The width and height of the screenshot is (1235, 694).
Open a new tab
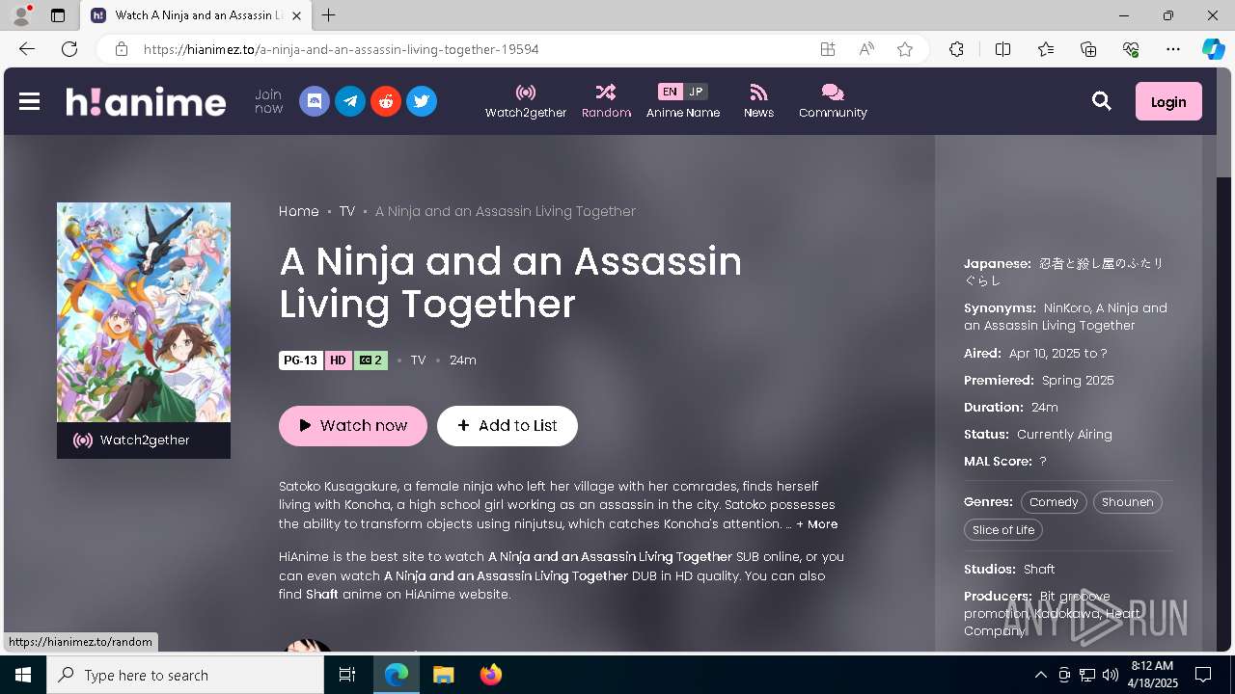329,15
